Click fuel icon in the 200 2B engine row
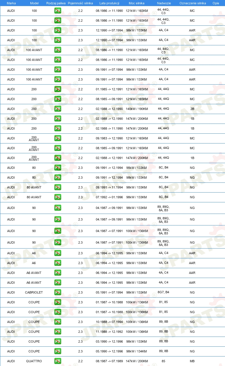This screenshot has width=225, height=366. click(x=58, y=109)
